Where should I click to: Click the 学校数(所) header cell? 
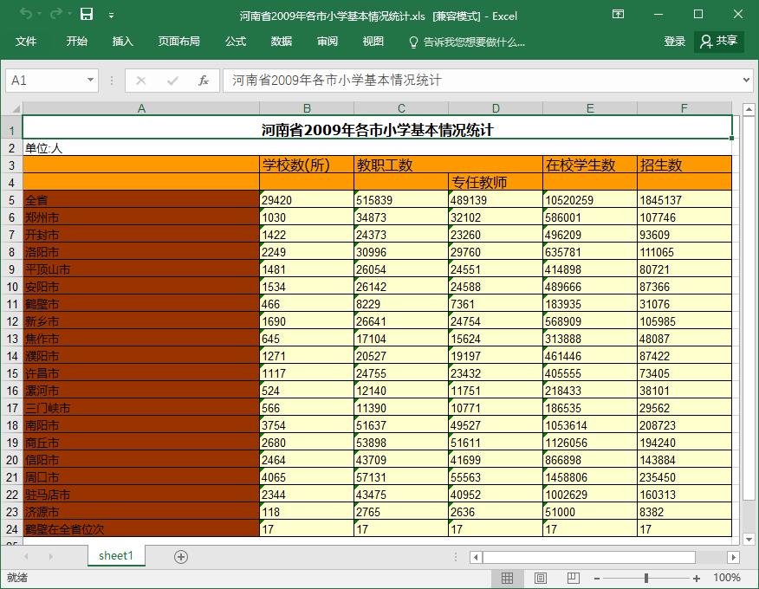point(307,165)
